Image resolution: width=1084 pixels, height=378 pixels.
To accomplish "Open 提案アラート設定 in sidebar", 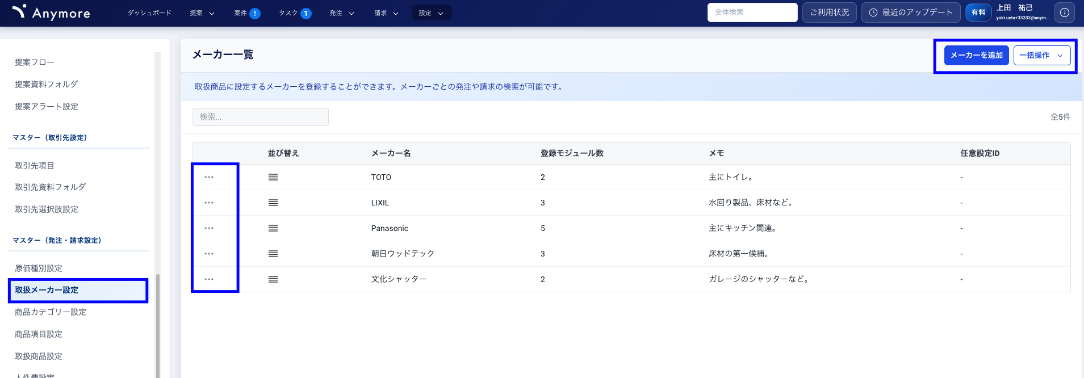I will tap(47, 107).
